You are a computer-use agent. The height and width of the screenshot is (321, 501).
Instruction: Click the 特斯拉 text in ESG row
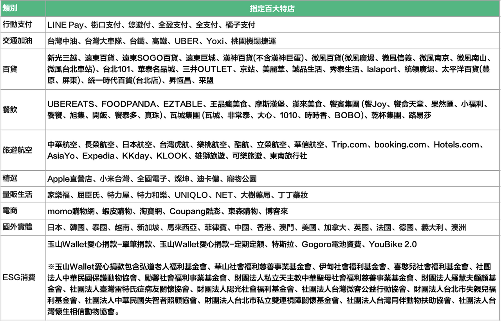(x=283, y=245)
